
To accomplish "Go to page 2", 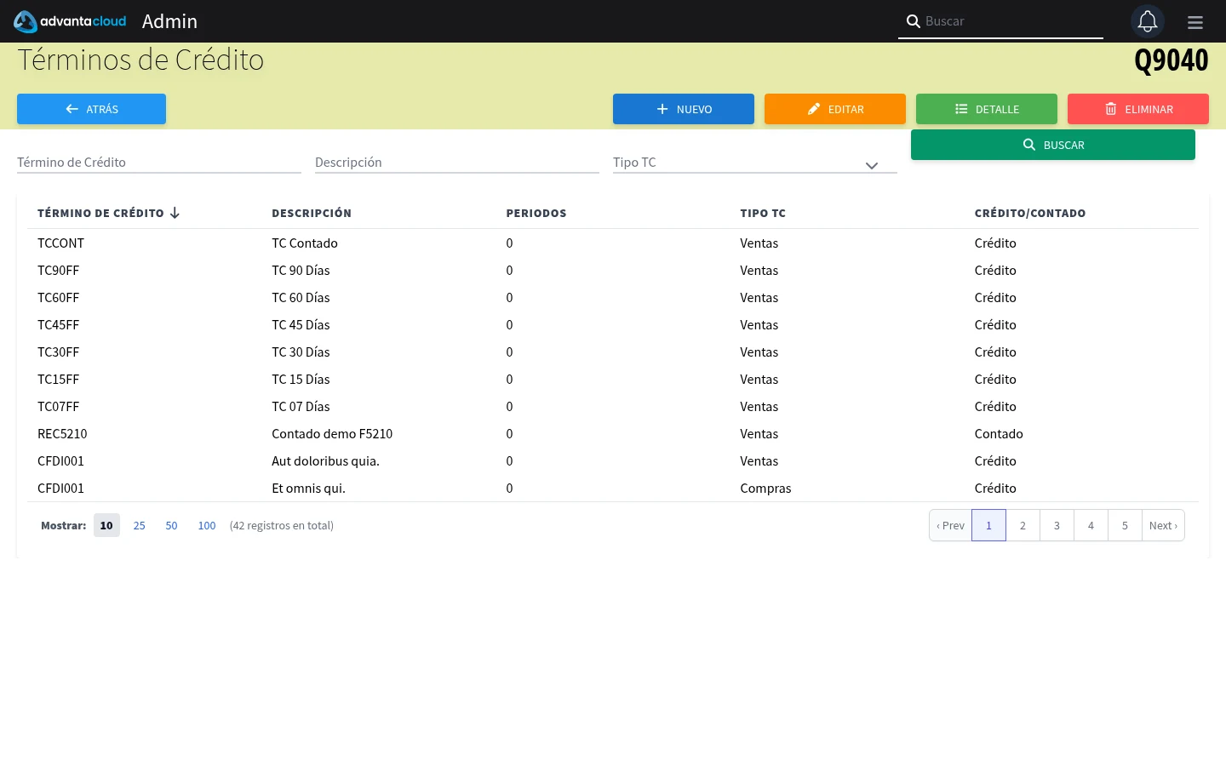I will pyautogui.click(x=1023, y=525).
